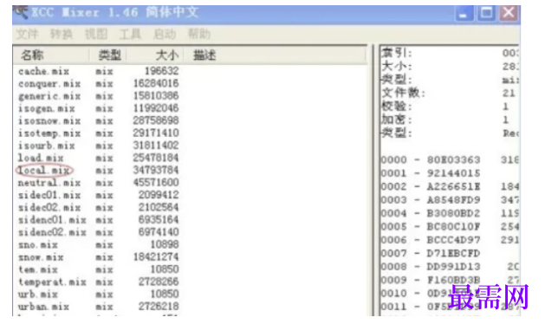This screenshot has width=545, height=324.
Task: Click the XCC Mixer title bar app icon
Action: click(x=21, y=12)
